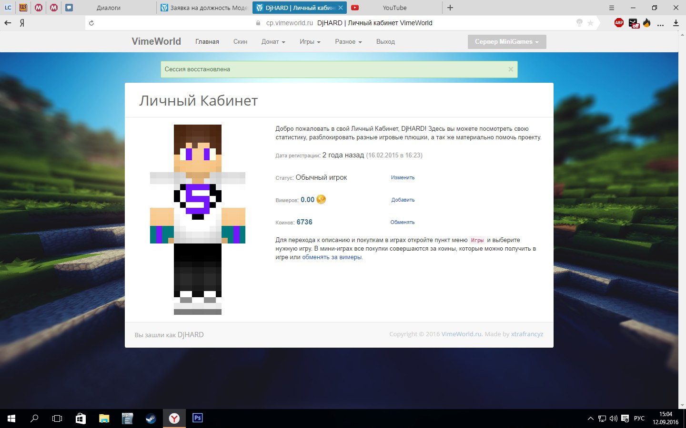Open Task View on the taskbar
Viewport: 686px width, 428px height.
click(57, 418)
